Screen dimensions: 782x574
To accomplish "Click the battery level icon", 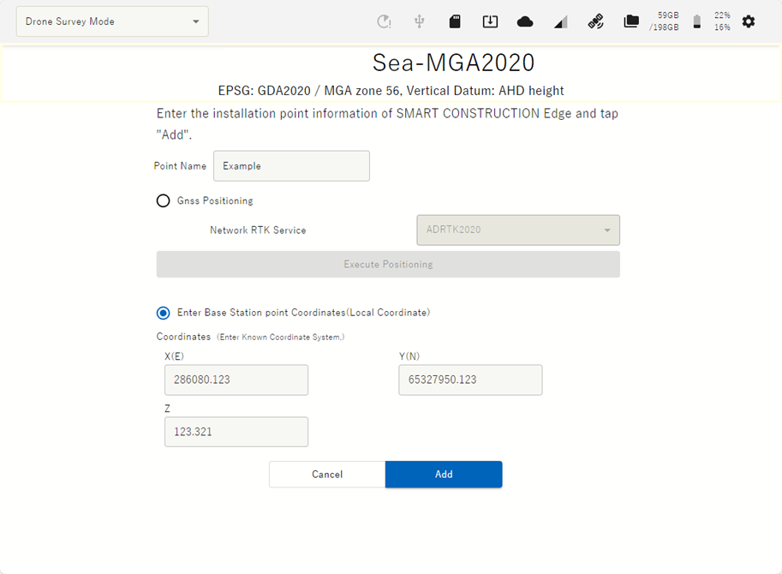I will 697,21.
